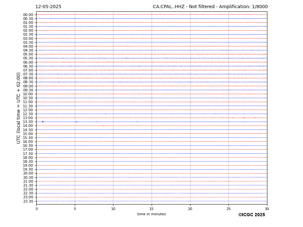Select the 00:00 time row label
303x227 pixels.
[28, 15]
